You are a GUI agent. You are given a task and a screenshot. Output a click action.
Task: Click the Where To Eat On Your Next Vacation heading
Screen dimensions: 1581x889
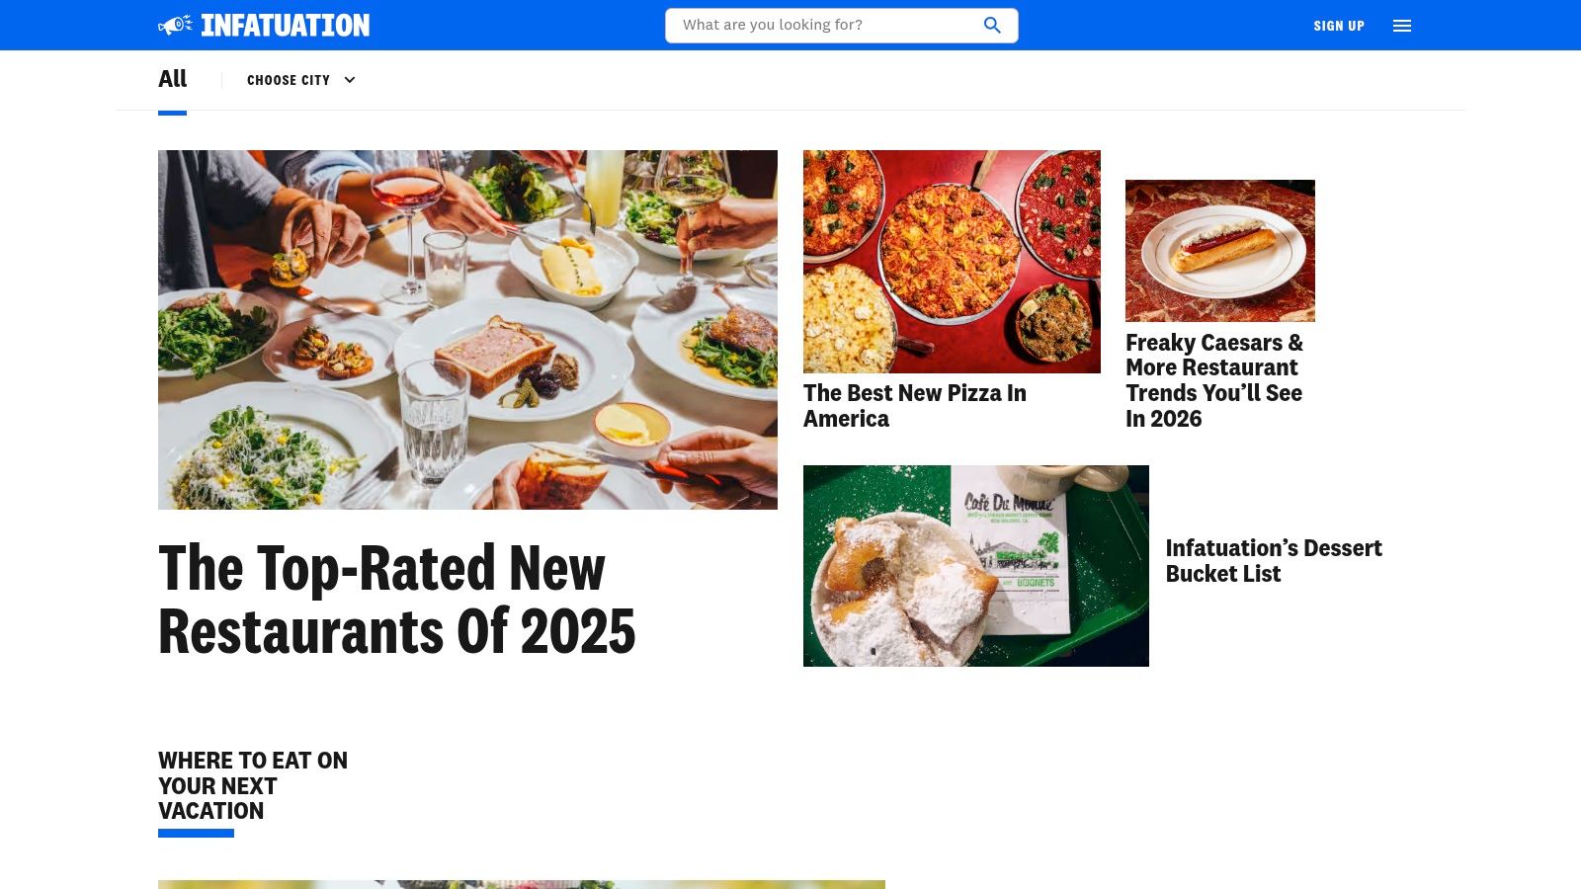[x=253, y=785]
